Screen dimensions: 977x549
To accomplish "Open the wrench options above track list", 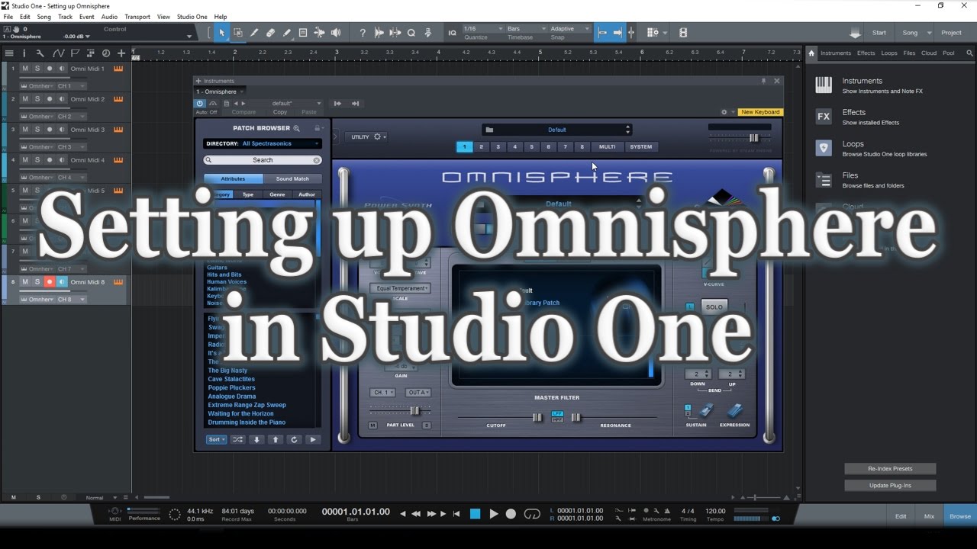I will pyautogui.click(x=40, y=53).
